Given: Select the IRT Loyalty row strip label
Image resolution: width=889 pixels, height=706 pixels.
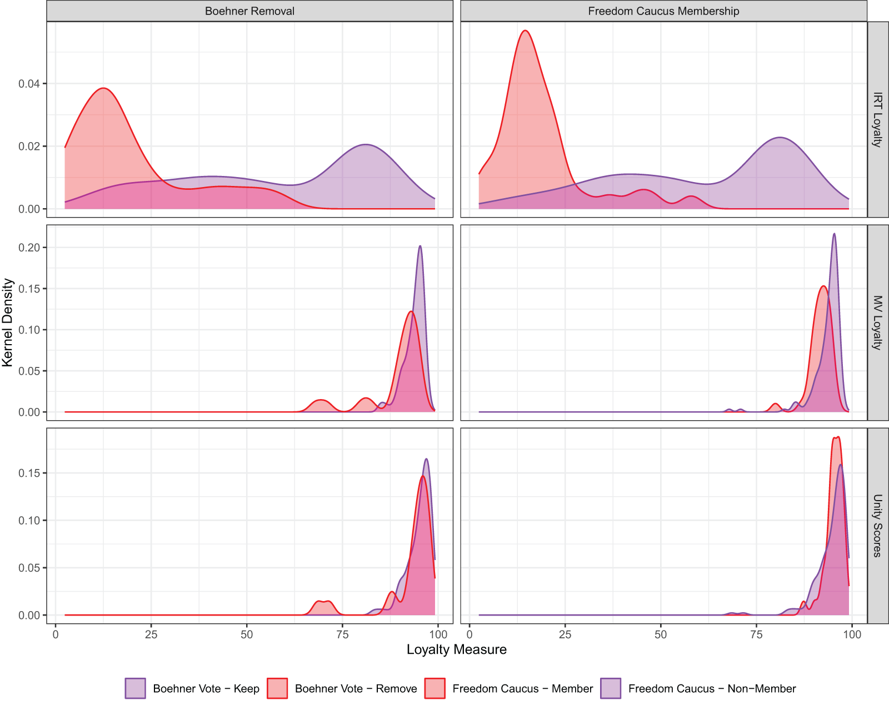Looking at the screenshot, I should coord(877,119).
